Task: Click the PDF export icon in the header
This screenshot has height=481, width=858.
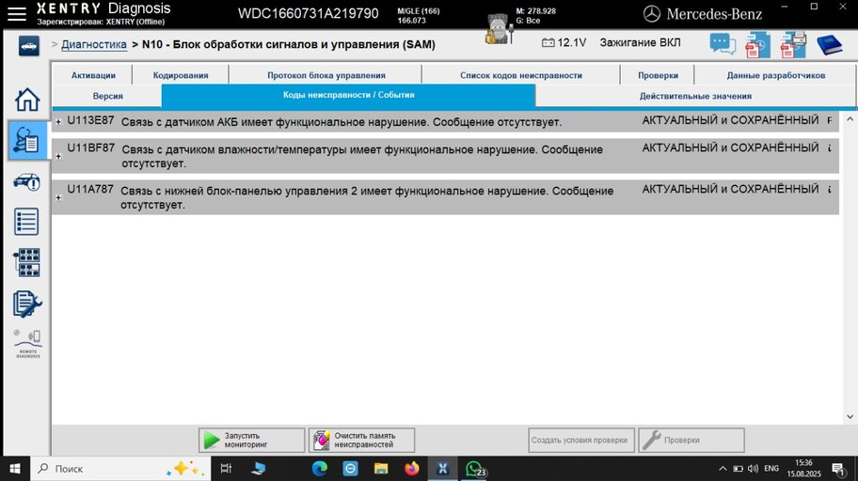Action: point(757,45)
